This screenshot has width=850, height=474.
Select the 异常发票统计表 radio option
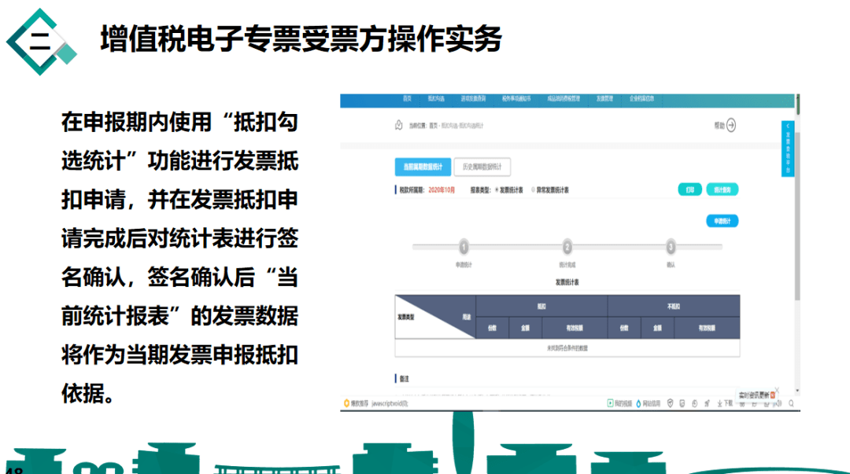[534, 190]
